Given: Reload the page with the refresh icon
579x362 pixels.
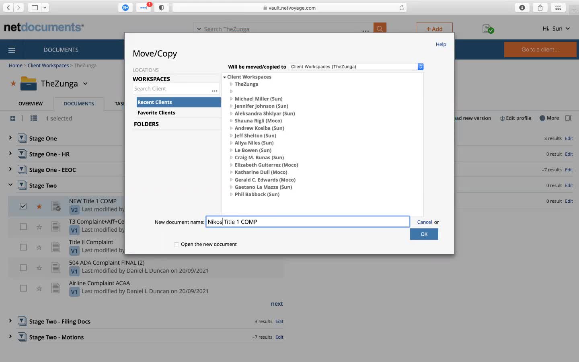Looking at the screenshot, I should (402, 8).
